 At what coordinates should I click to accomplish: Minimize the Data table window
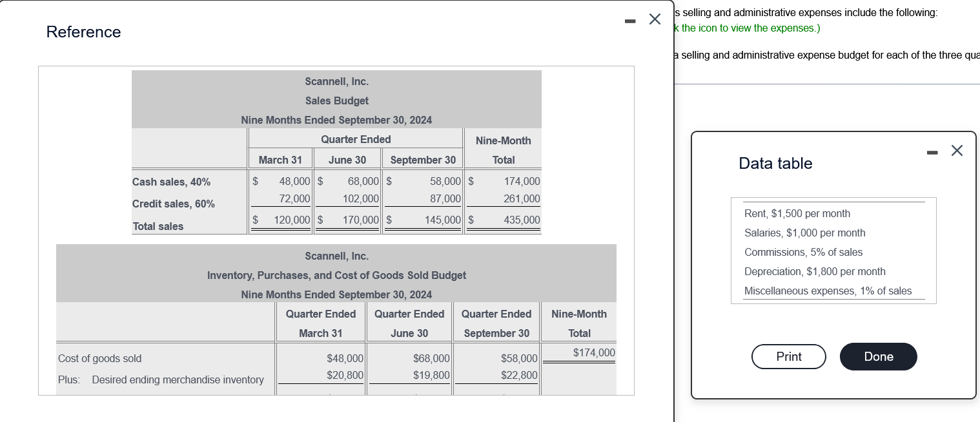point(932,153)
